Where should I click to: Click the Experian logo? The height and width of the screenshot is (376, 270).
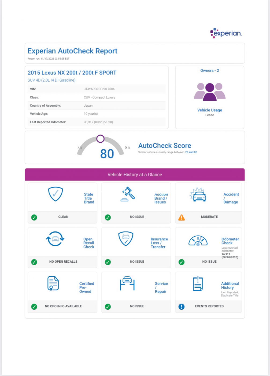(x=226, y=33)
